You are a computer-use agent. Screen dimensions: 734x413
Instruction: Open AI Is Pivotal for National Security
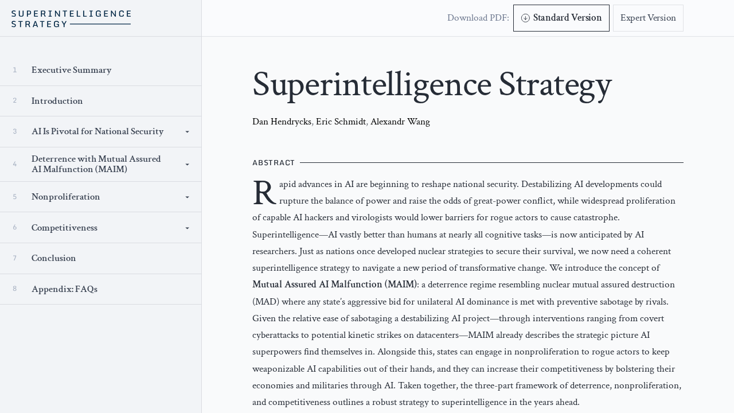click(97, 131)
